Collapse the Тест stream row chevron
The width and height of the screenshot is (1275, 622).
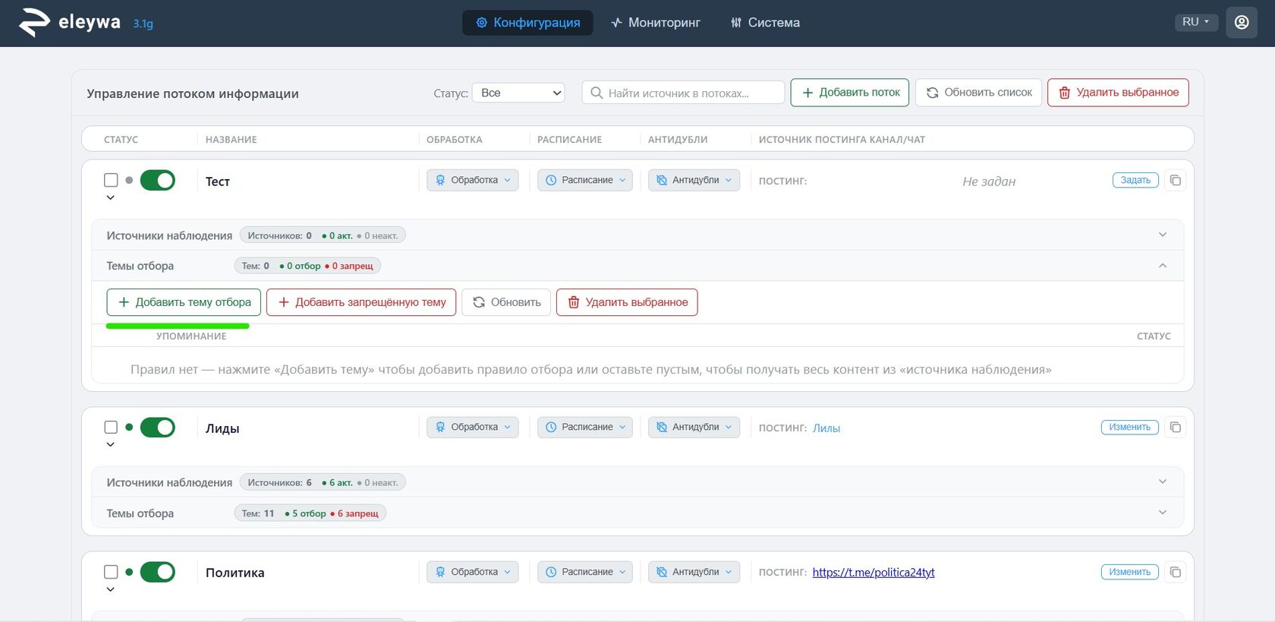[x=111, y=197]
